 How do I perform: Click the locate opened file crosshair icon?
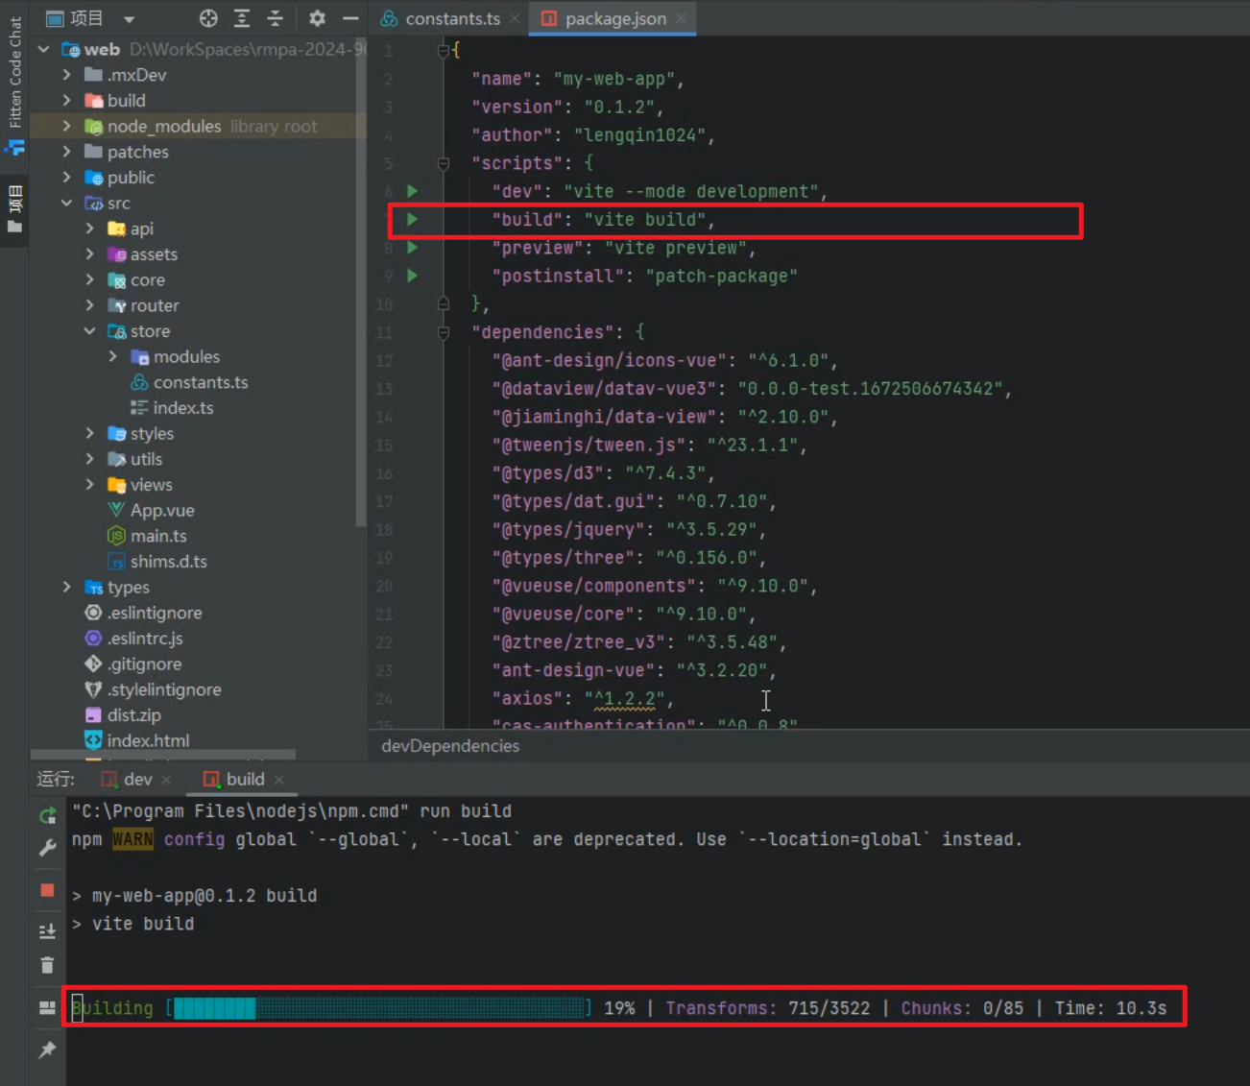[x=208, y=18]
